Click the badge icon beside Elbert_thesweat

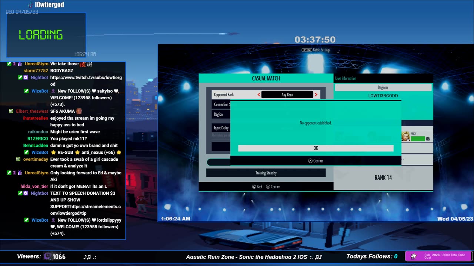pos(11,111)
